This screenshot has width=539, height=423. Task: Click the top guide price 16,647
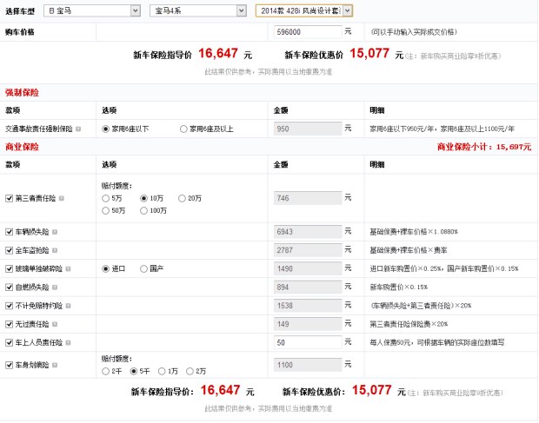218,54
